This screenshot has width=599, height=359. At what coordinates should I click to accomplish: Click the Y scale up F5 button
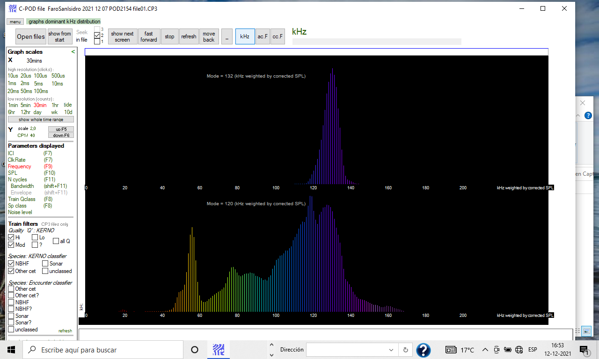[61, 129]
